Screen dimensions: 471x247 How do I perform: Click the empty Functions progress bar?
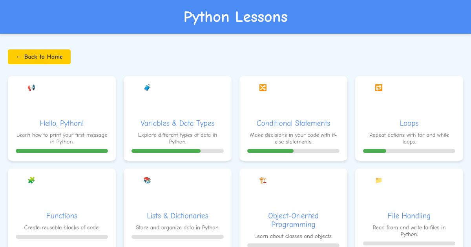pos(62,236)
